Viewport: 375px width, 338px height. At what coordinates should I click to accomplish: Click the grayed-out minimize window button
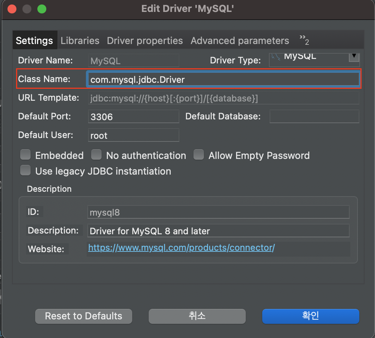27,9
